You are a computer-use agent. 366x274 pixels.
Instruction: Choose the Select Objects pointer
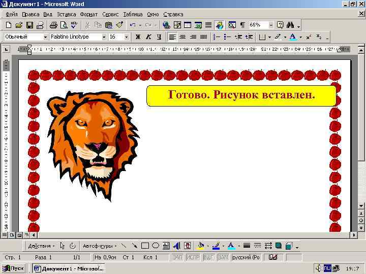[62, 246]
